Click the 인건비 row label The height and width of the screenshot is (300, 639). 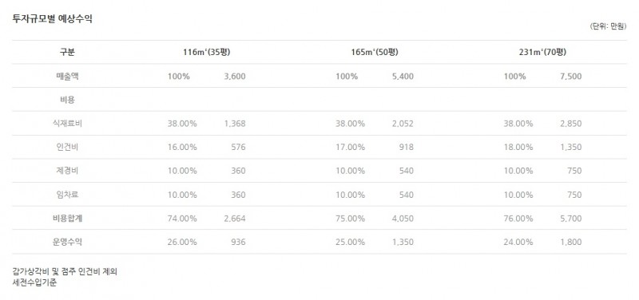point(67,147)
